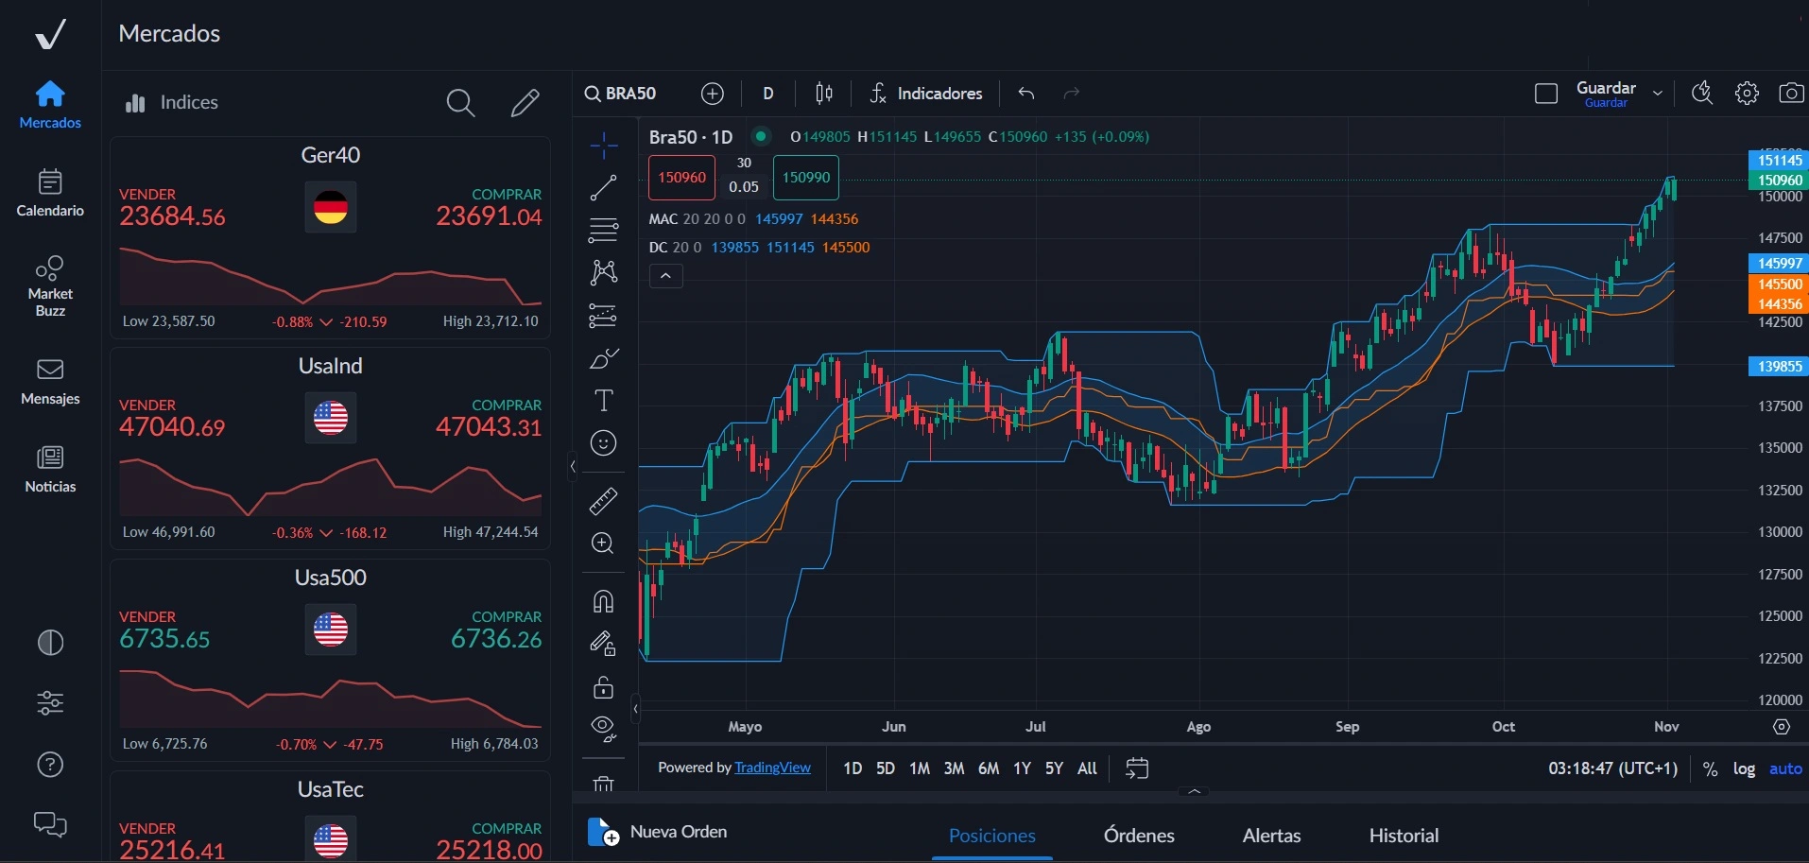
Task: Select the text annotation tool
Action: tap(603, 400)
